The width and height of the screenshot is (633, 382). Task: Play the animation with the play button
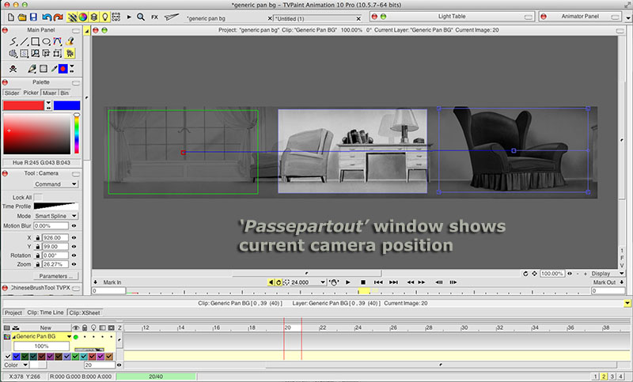[348, 282]
